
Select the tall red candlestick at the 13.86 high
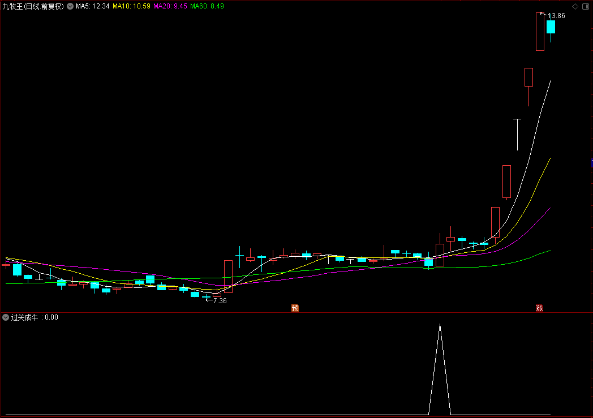pos(540,32)
